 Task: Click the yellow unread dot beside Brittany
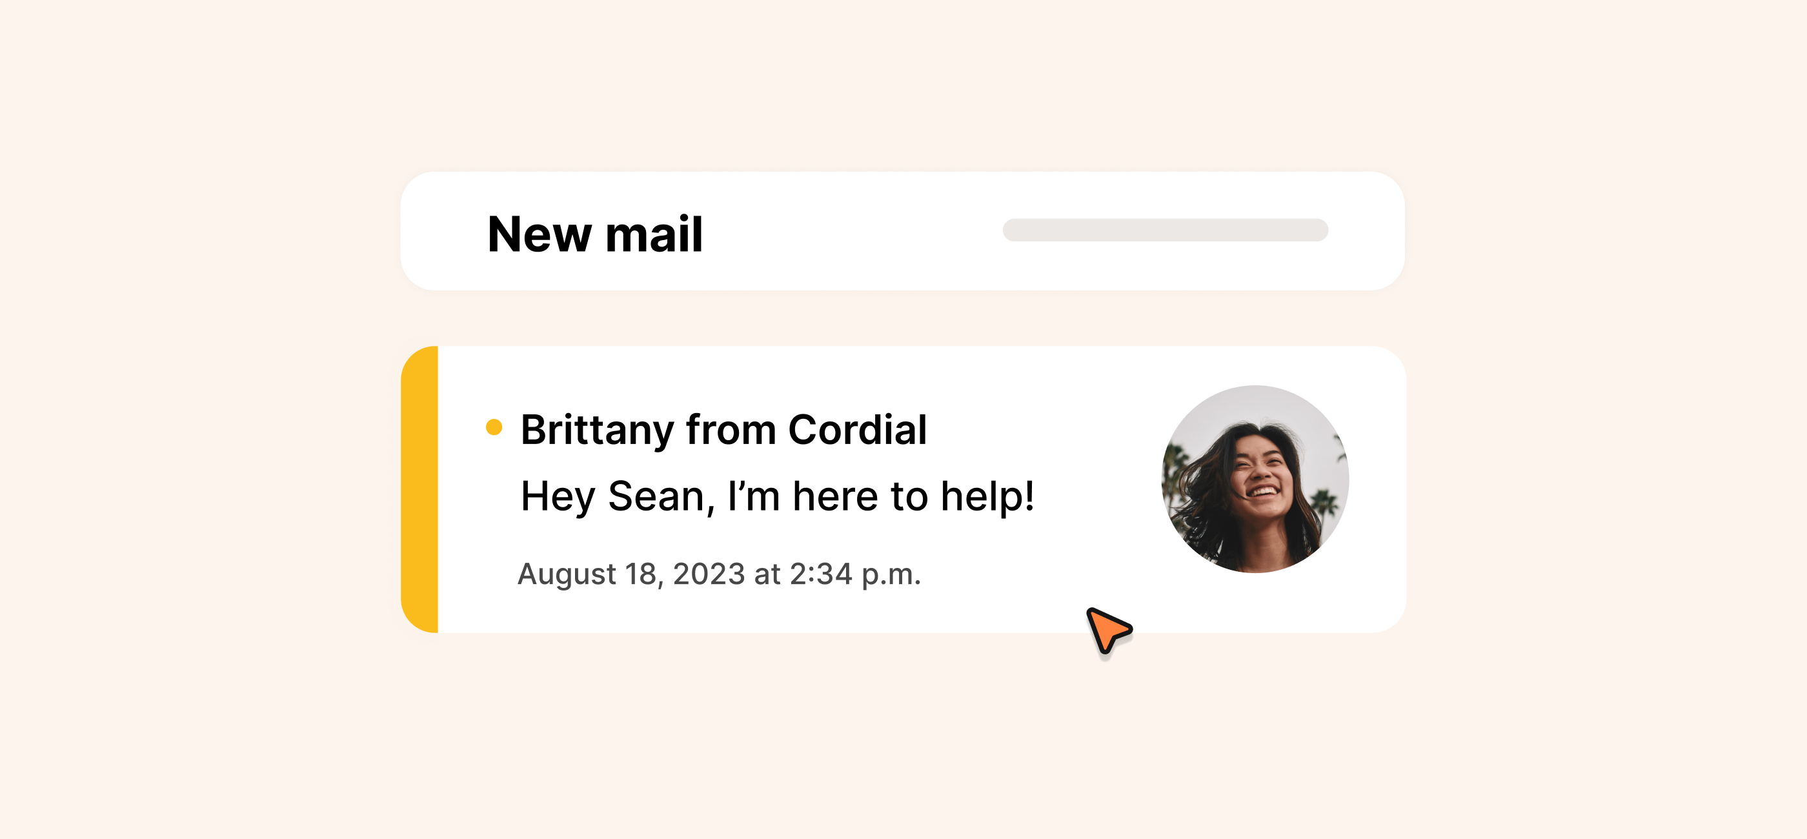tap(494, 427)
